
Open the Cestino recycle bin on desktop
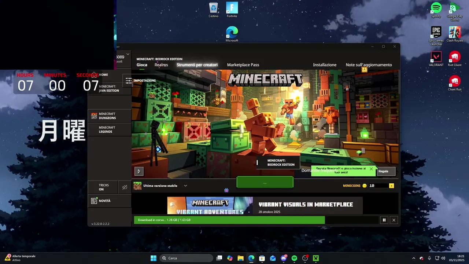213,10
